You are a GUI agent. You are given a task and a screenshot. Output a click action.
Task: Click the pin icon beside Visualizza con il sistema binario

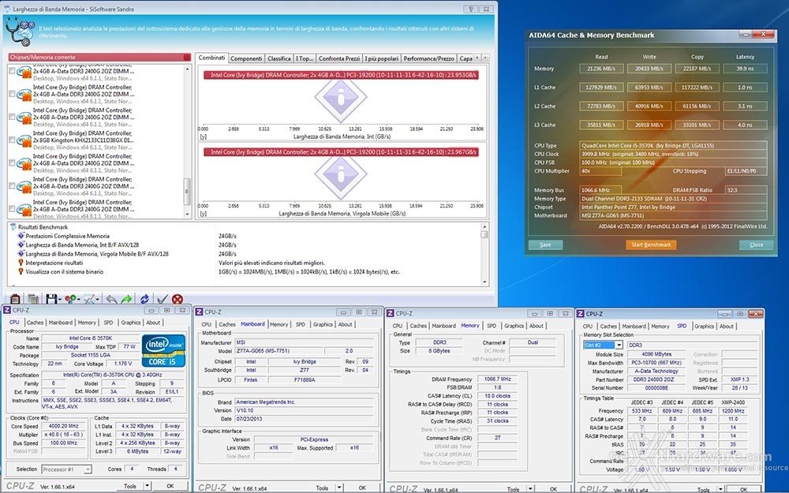click(21, 271)
